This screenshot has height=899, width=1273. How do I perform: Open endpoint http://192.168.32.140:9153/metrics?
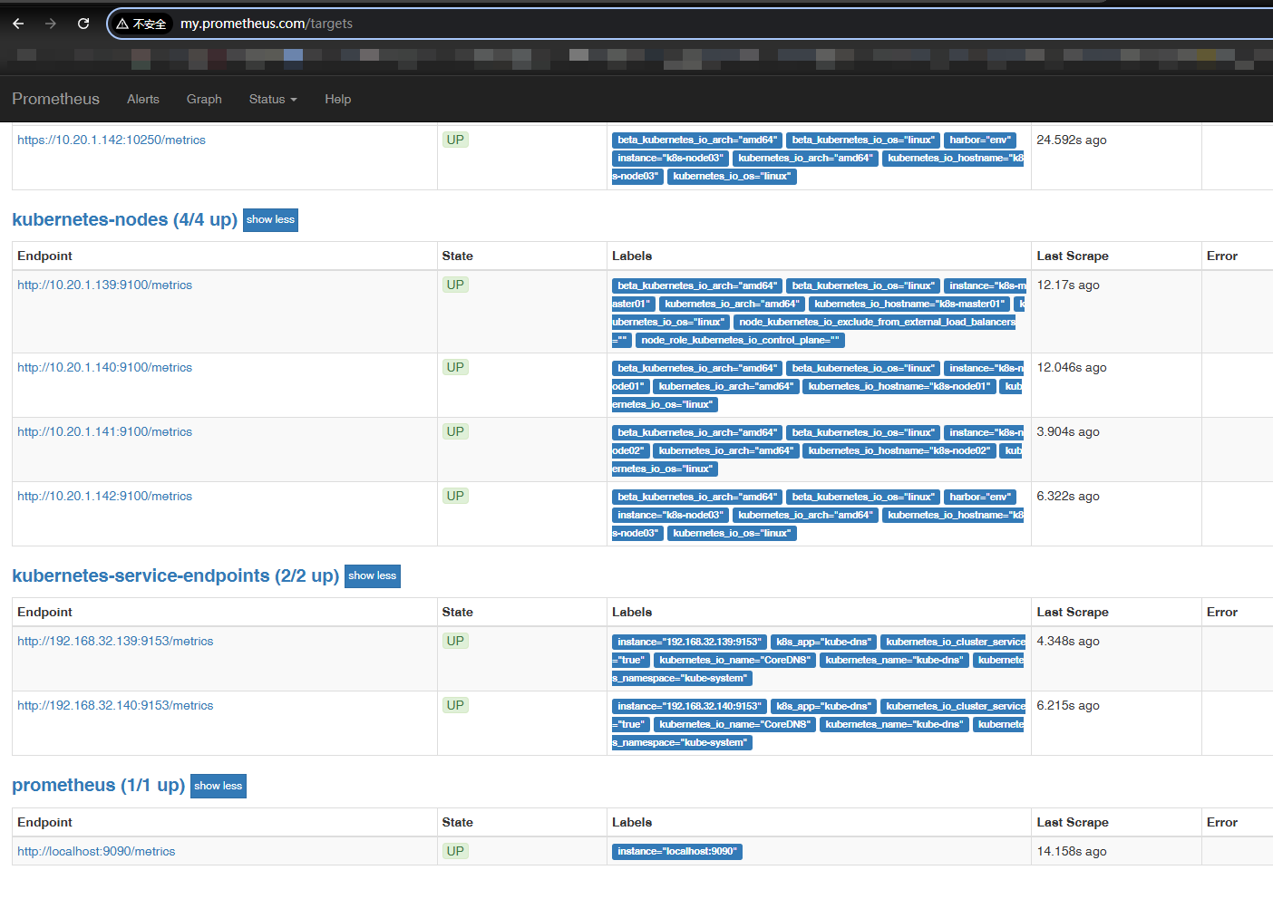(x=115, y=705)
